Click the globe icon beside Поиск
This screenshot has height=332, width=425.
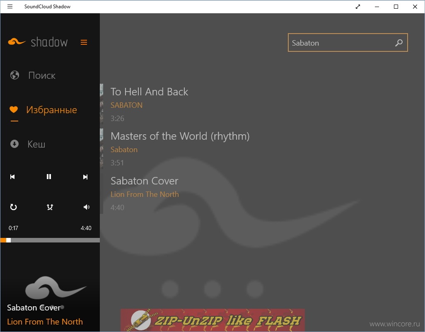(14, 75)
